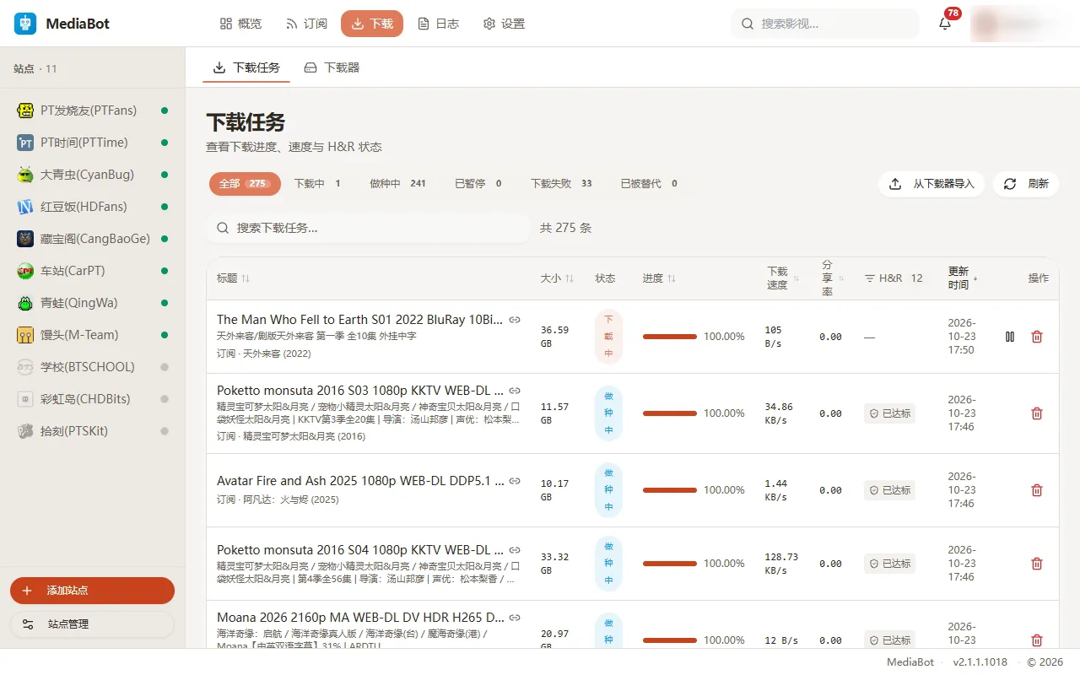Filter tasks by 做种中 status
The width and height of the screenshot is (1080, 675).
coord(397,183)
